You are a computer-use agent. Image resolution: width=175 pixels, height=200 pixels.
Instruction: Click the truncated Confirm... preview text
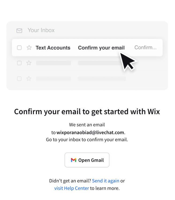click(146, 47)
